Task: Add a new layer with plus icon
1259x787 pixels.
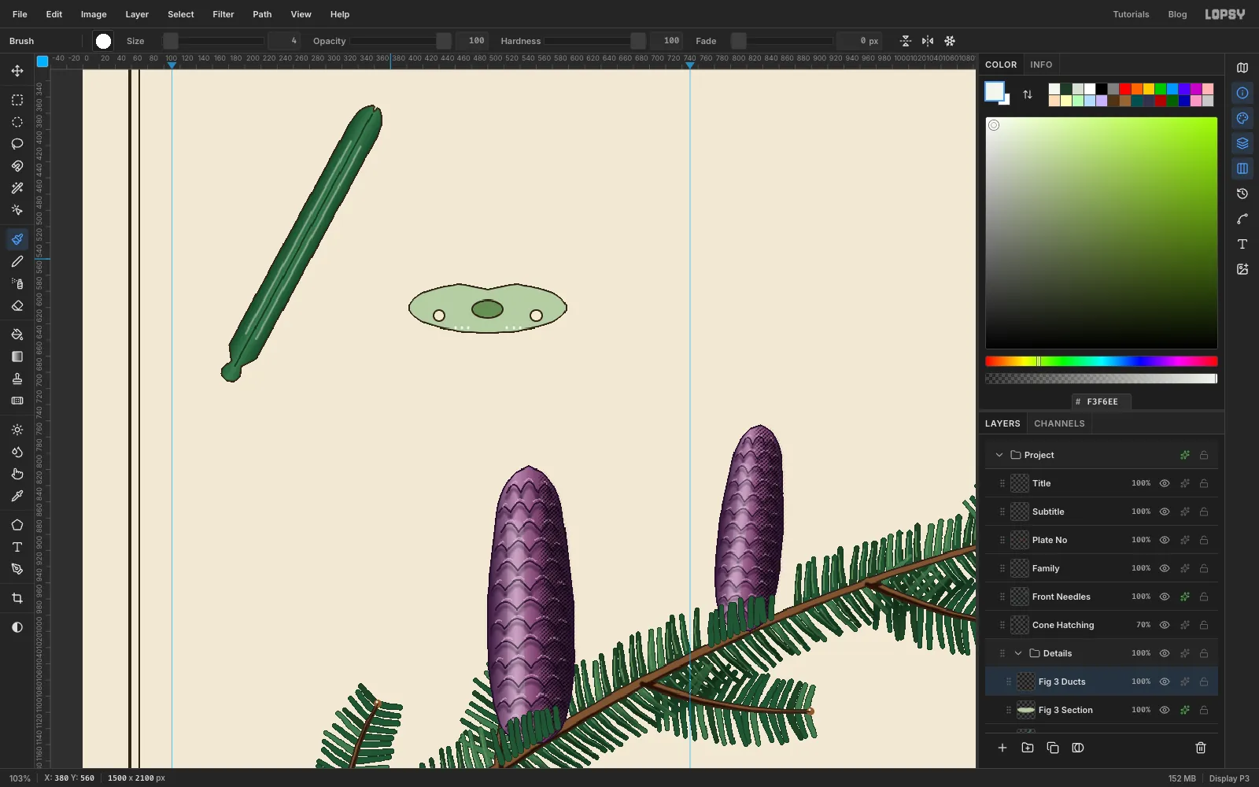Action: pyautogui.click(x=1002, y=748)
